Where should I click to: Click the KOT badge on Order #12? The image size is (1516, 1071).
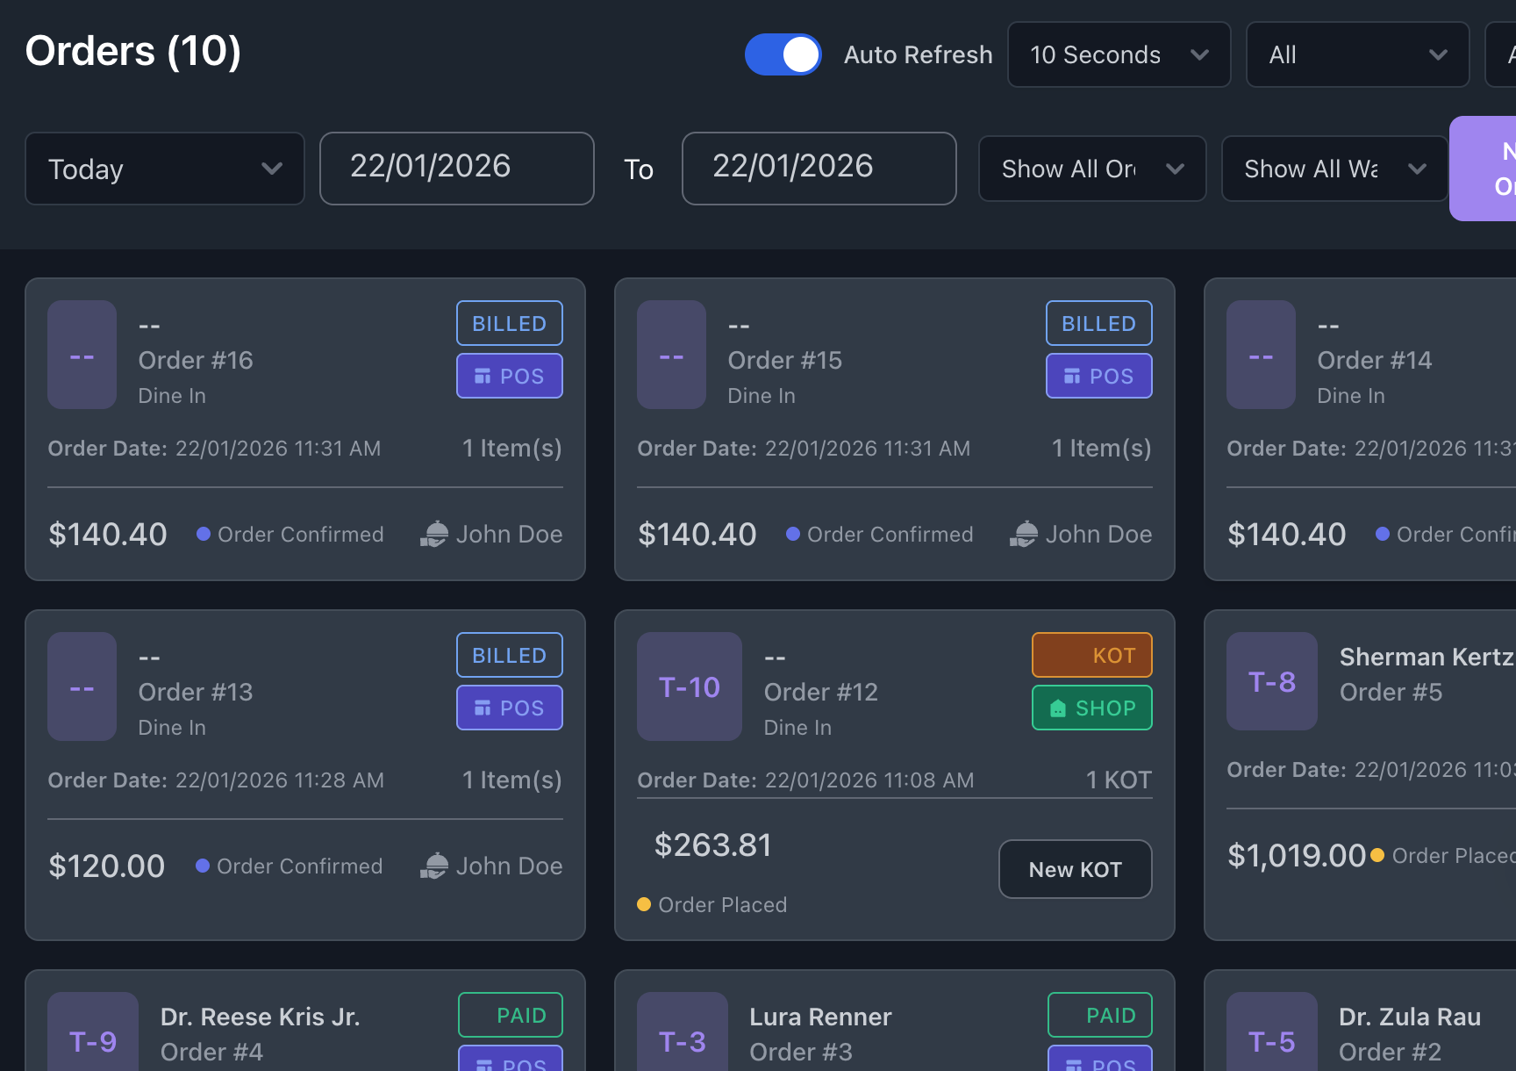click(1091, 655)
